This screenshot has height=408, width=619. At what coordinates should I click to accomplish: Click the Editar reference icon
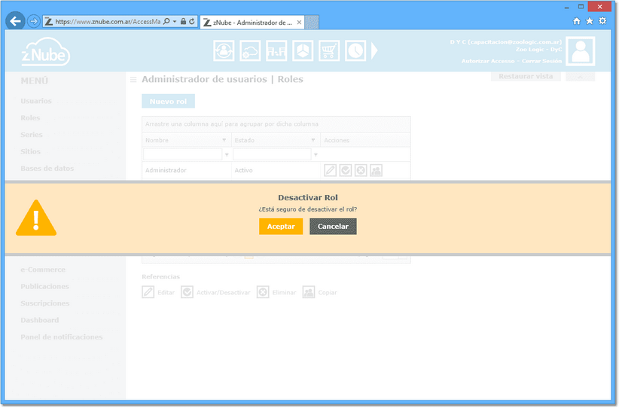(x=148, y=292)
